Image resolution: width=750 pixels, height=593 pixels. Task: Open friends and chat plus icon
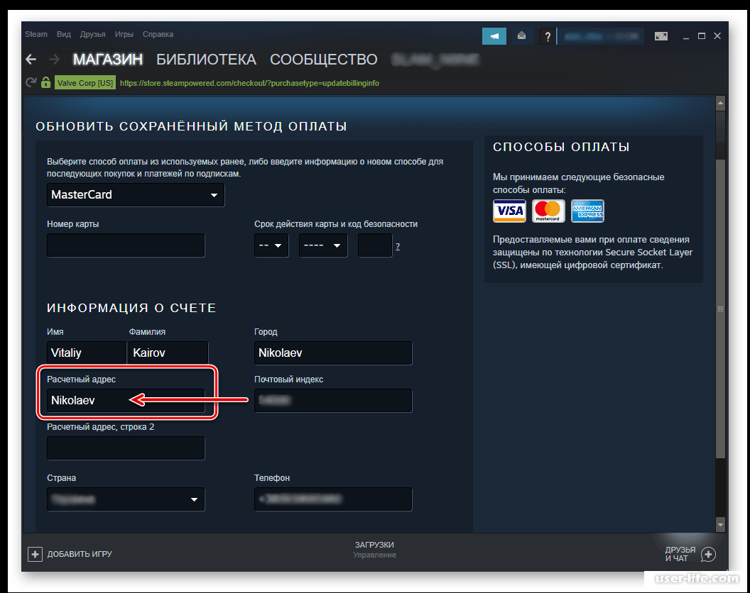708,554
